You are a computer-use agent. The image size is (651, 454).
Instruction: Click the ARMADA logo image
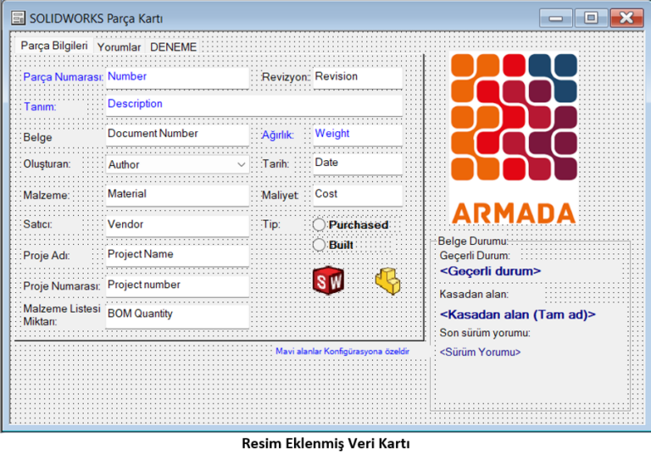coord(514,138)
